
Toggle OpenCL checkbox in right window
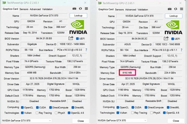tap(118, 107)
